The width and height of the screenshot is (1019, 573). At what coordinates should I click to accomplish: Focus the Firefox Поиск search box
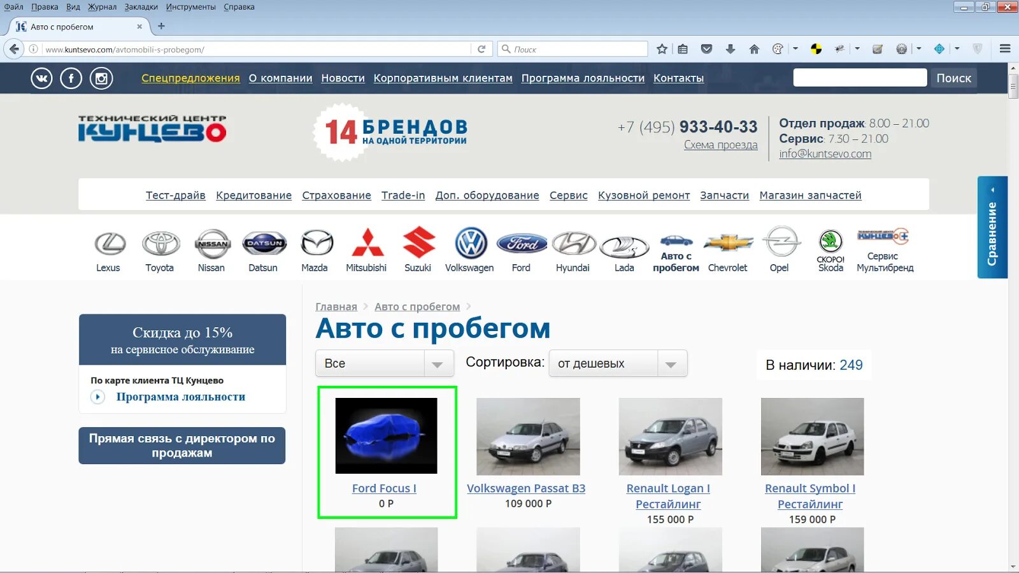573,49
